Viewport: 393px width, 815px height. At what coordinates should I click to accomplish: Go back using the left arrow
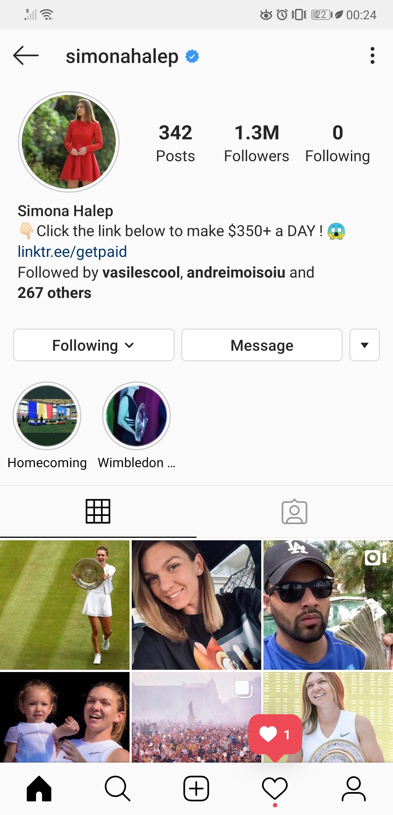26,56
